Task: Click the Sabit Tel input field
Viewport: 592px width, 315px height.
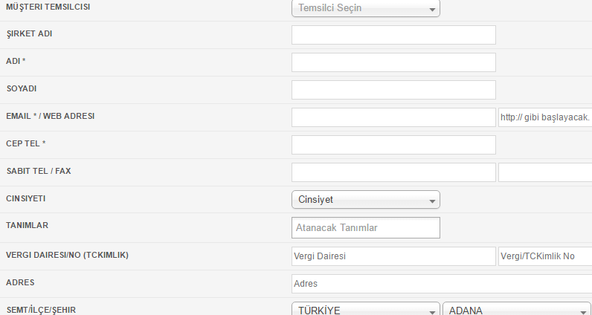Action: [393, 172]
